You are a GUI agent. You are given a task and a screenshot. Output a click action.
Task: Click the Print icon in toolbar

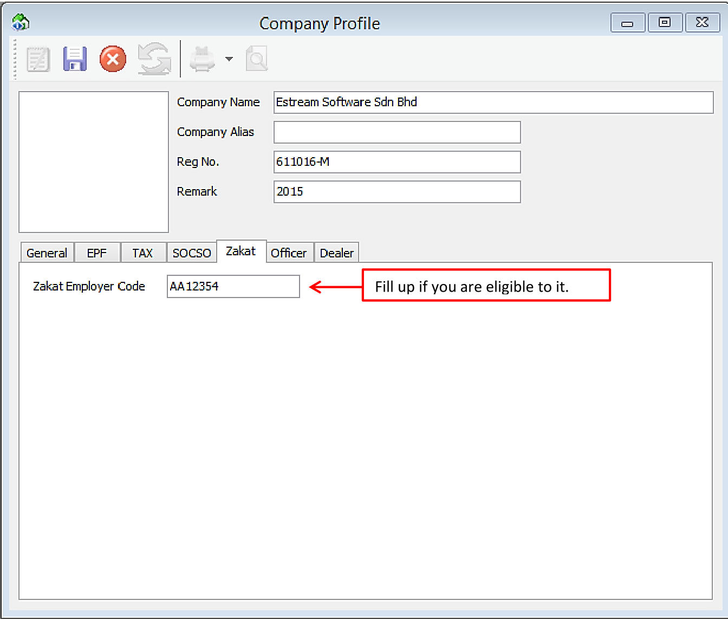click(202, 59)
